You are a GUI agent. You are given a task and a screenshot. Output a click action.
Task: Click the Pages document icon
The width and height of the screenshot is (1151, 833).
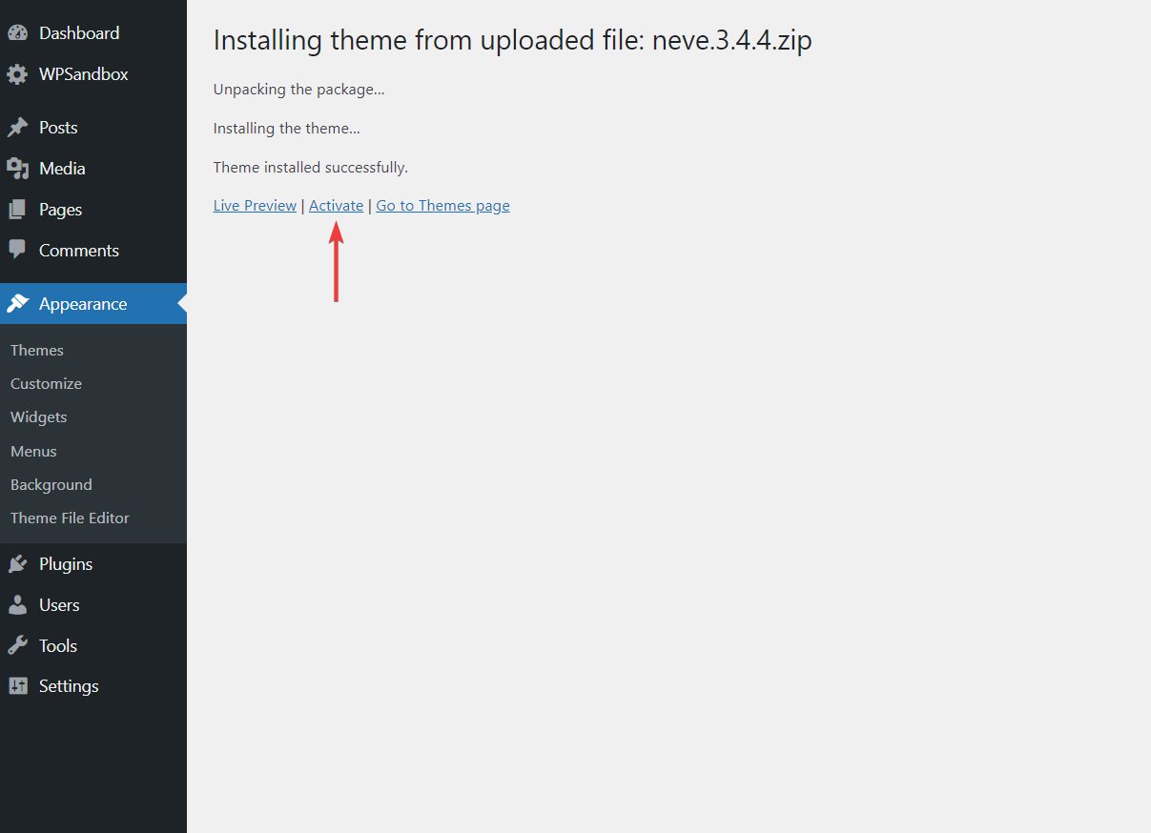[20, 209]
